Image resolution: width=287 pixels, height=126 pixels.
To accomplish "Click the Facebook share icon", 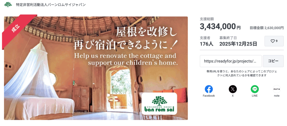I will click(x=209, y=89).
